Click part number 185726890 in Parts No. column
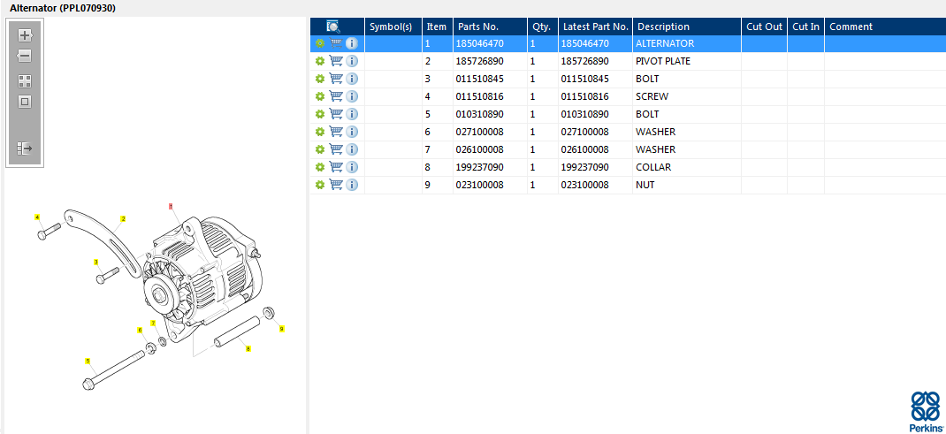Screen dimensions: 946x434 (480, 61)
